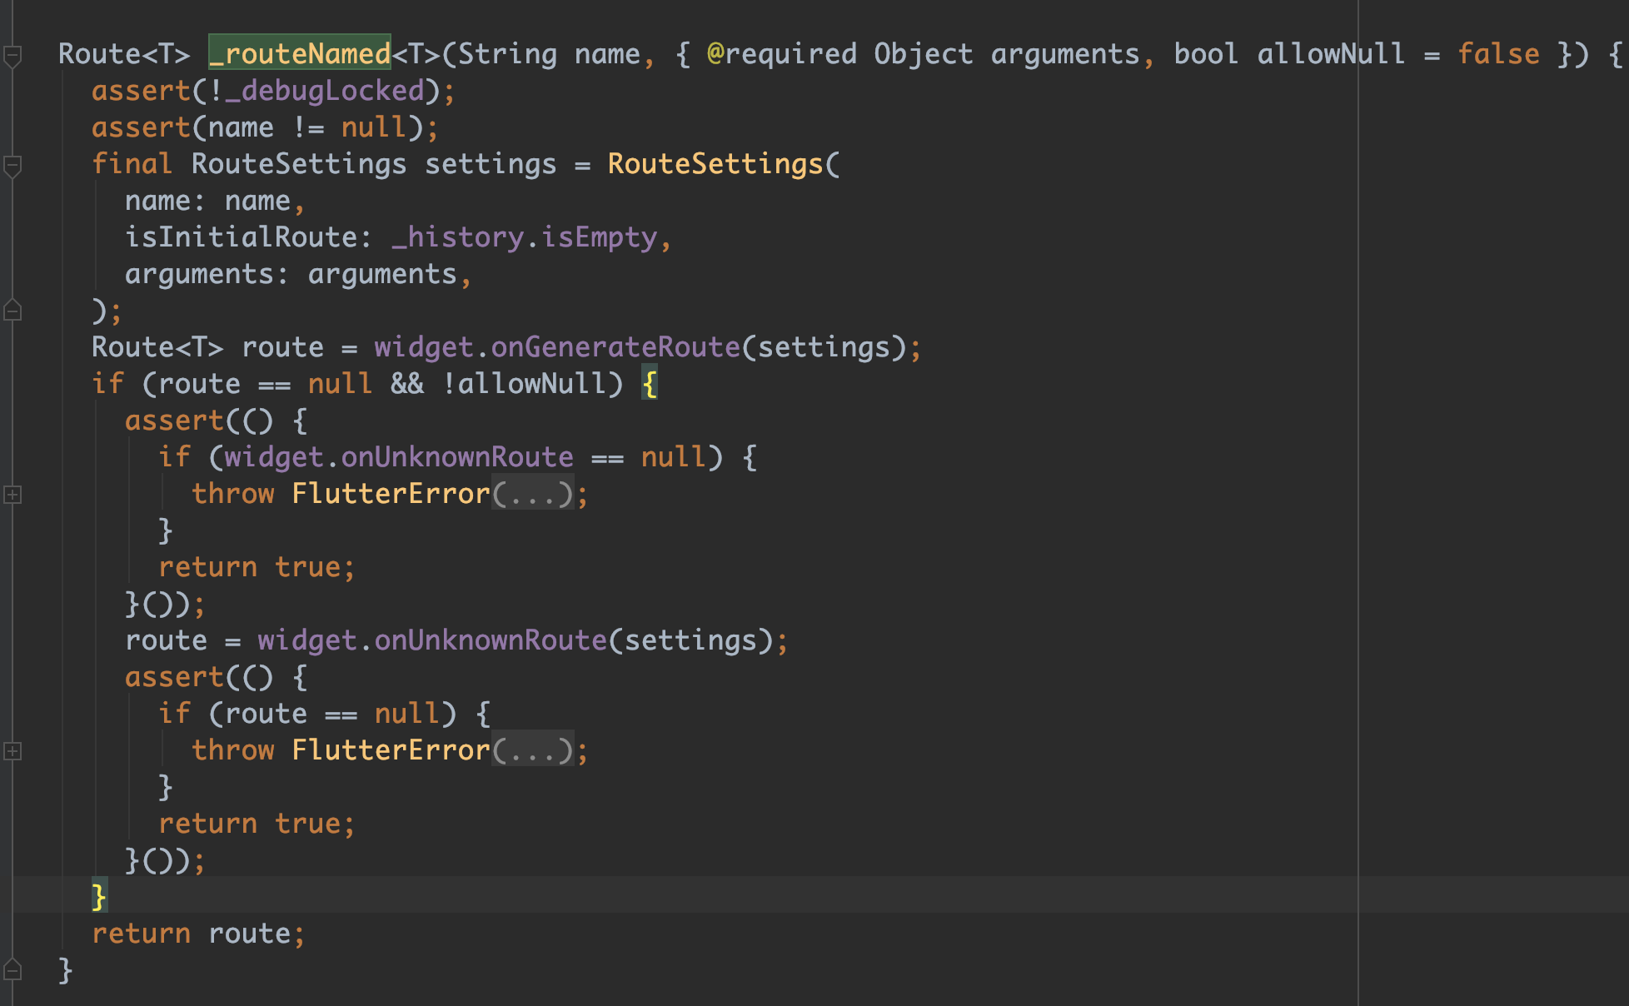Click the @required annotation
Image resolution: width=1629 pixels, height=1006 pixels.
pyautogui.click(x=781, y=54)
